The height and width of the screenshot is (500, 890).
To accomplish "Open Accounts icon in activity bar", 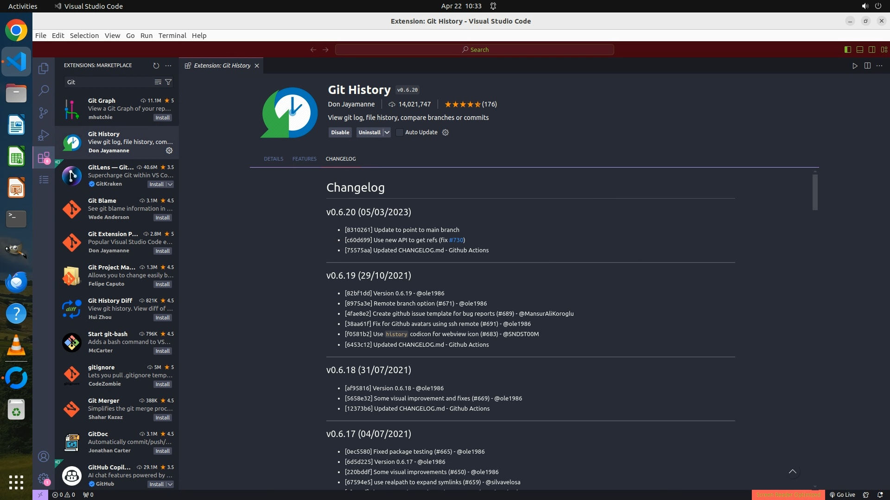I will 44,457.
